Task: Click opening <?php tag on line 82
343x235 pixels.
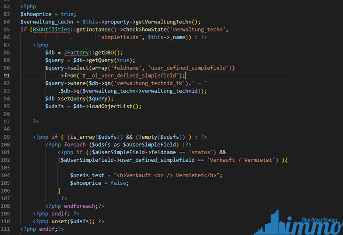Action: 28,7
